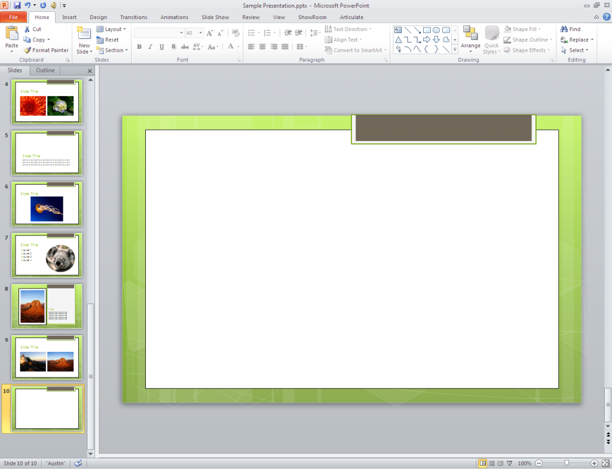Viewport: 612px width, 469px height.
Task: Click the Format Painter brush icon
Action: 27,50
